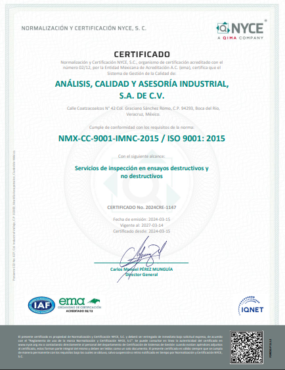Image resolution: width=285 pixels, height=370 pixels.
Task: Click the name "Carlos Manuel PÉREZ MUNGUÍA"
Action: [142, 269]
